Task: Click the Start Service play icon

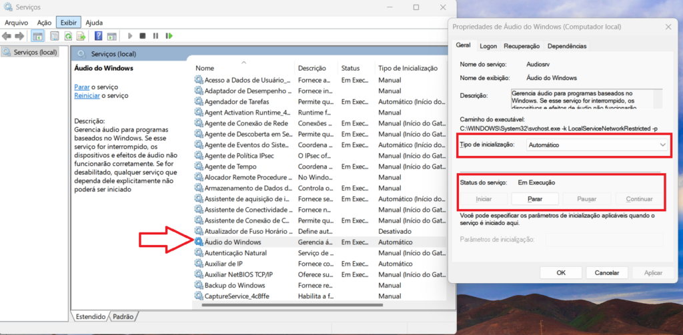Action: click(x=130, y=36)
